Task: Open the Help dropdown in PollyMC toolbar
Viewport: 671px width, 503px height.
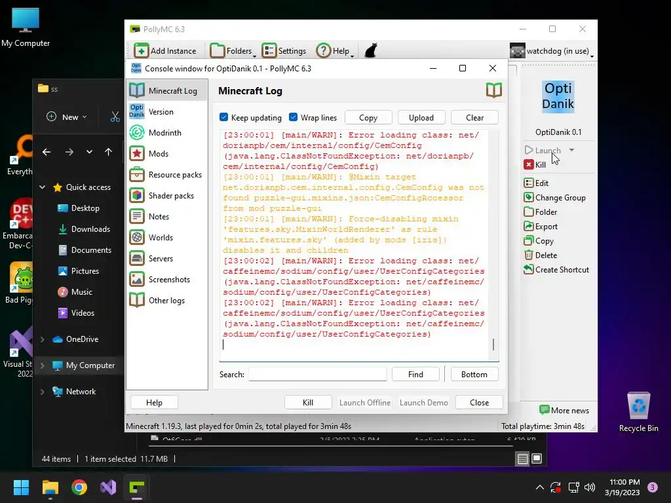Action: click(335, 50)
